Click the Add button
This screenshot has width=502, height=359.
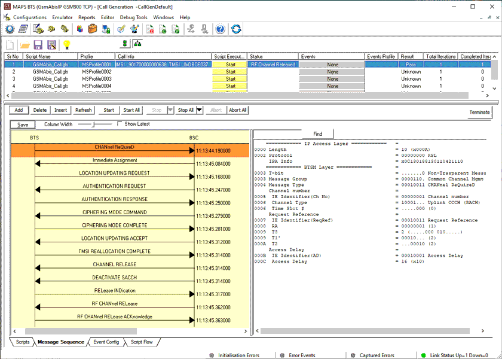(19, 110)
